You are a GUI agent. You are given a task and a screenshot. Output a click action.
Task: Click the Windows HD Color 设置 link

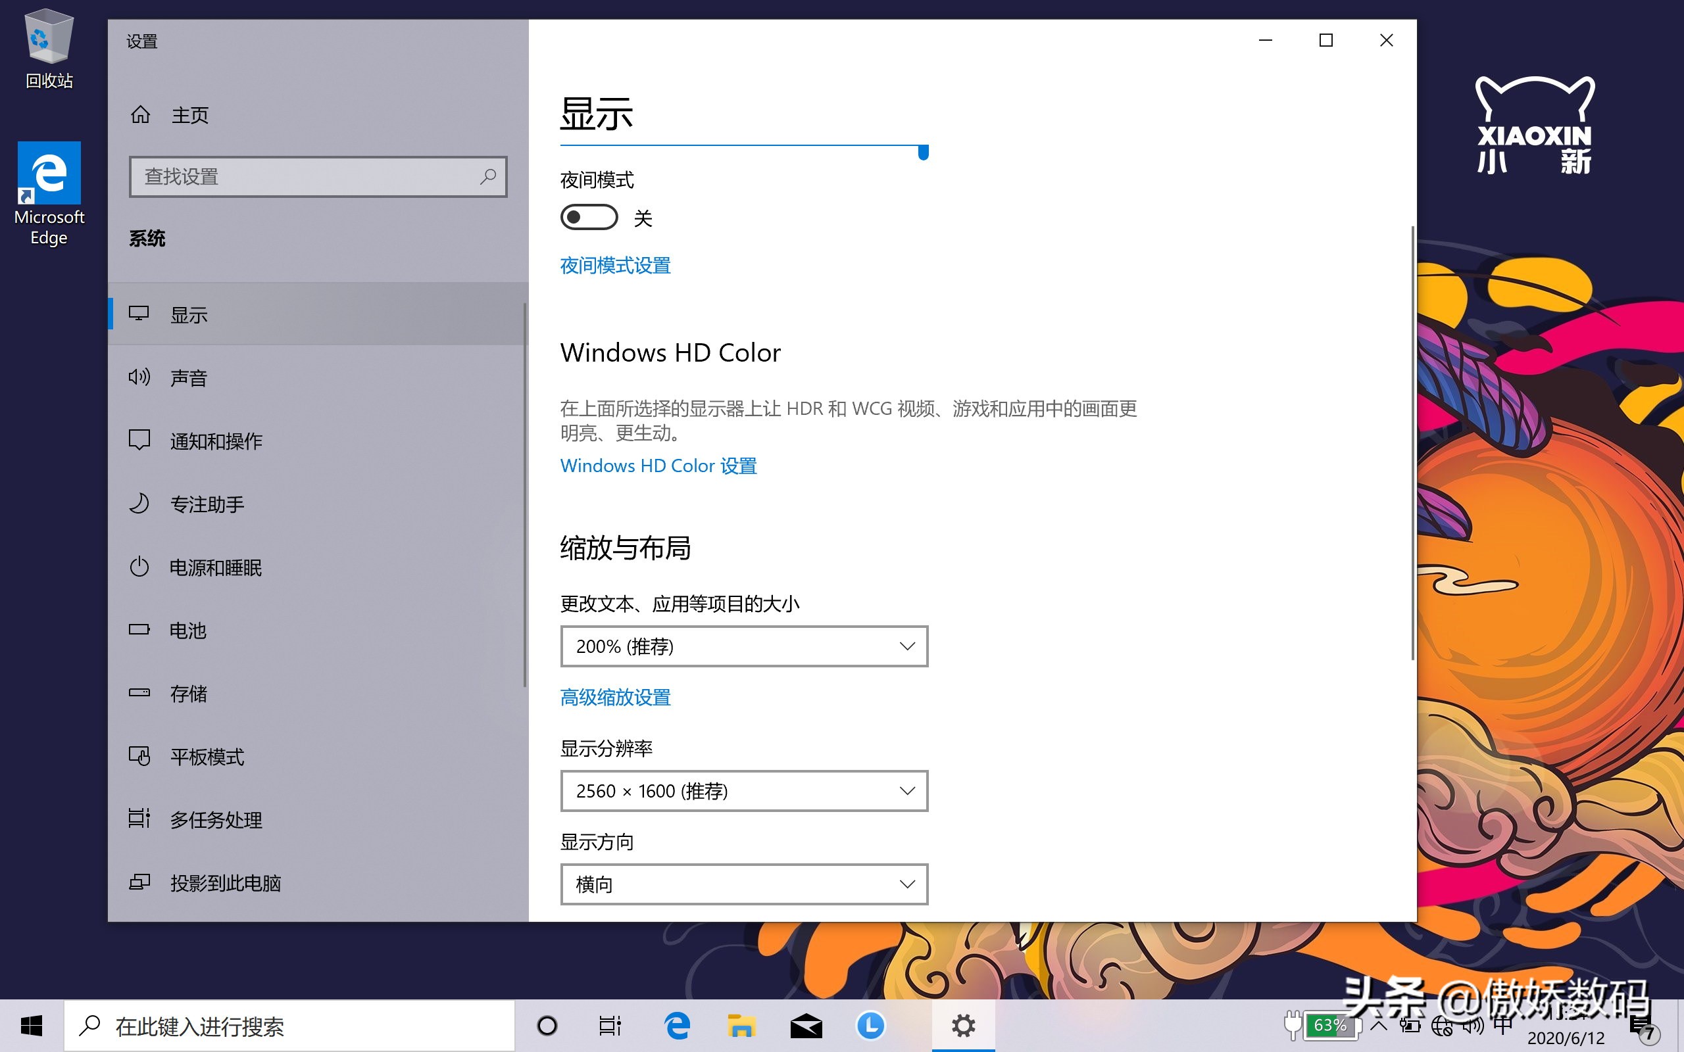click(658, 466)
